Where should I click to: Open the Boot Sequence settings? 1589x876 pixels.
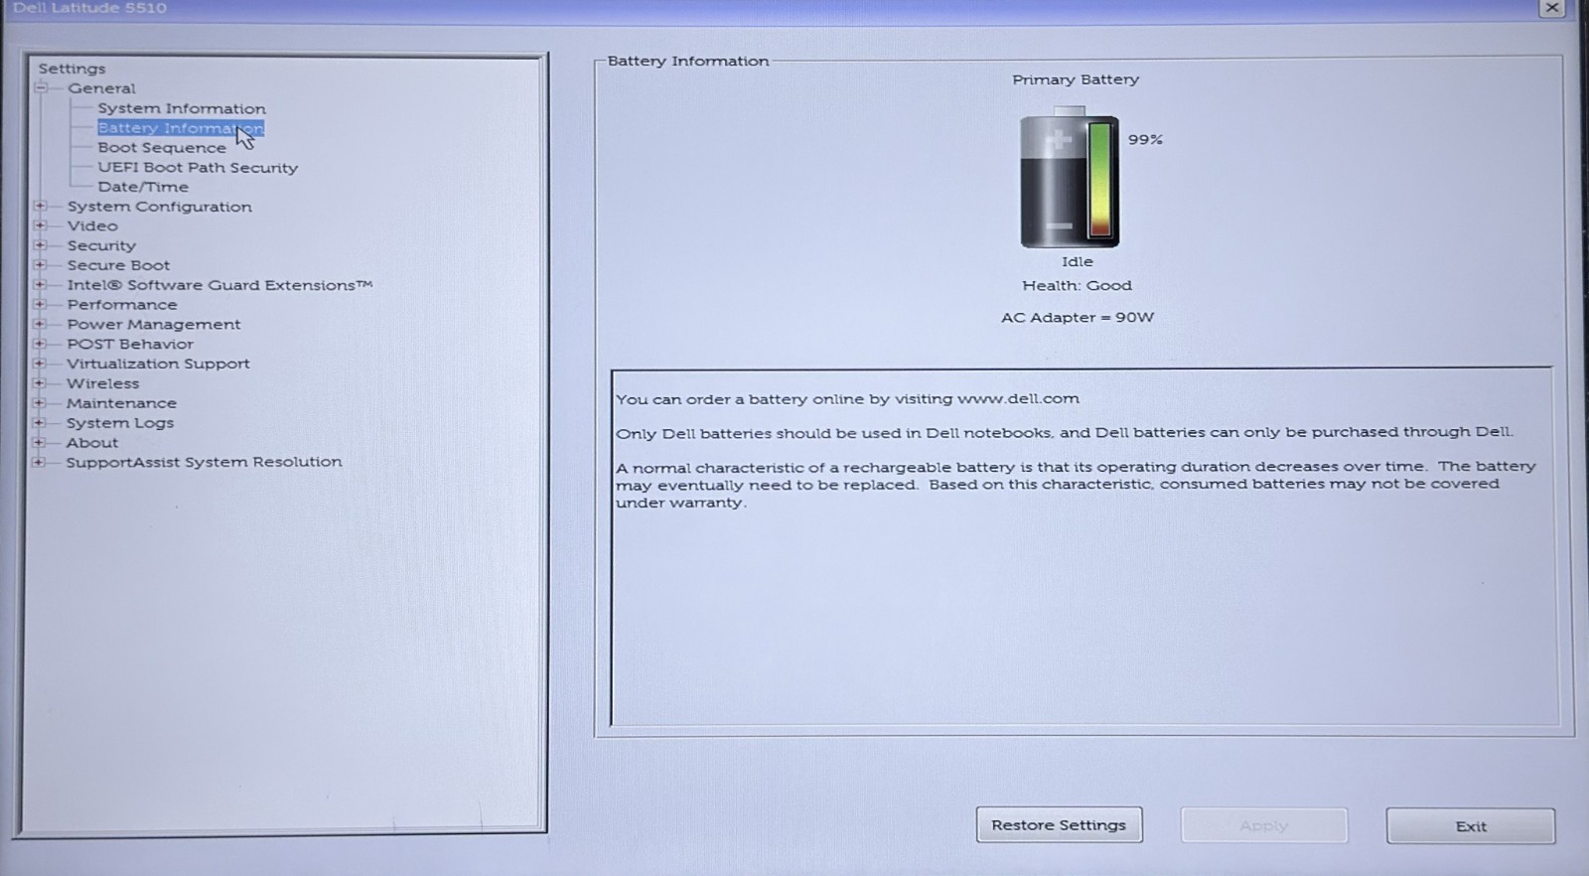coord(162,148)
